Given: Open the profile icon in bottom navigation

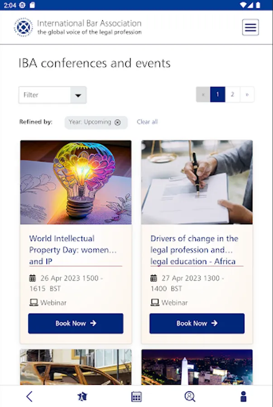Looking at the screenshot, I should [243, 397].
